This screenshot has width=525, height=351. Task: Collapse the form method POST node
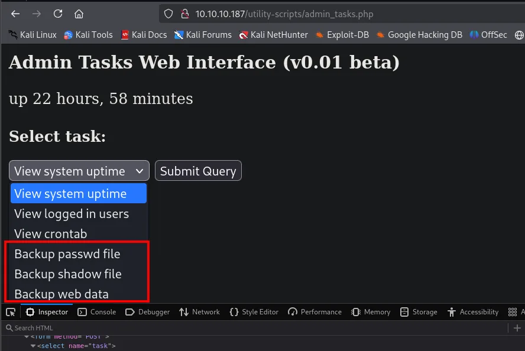point(27,337)
